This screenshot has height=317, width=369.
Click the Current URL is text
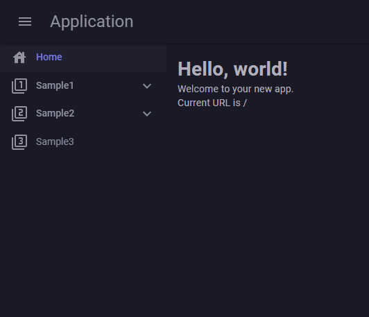pyautogui.click(x=209, y=103)
